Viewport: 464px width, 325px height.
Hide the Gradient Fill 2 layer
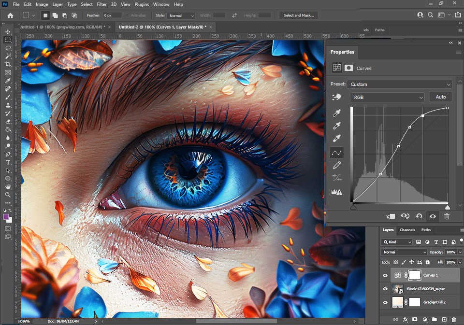[x=385, y=302]
